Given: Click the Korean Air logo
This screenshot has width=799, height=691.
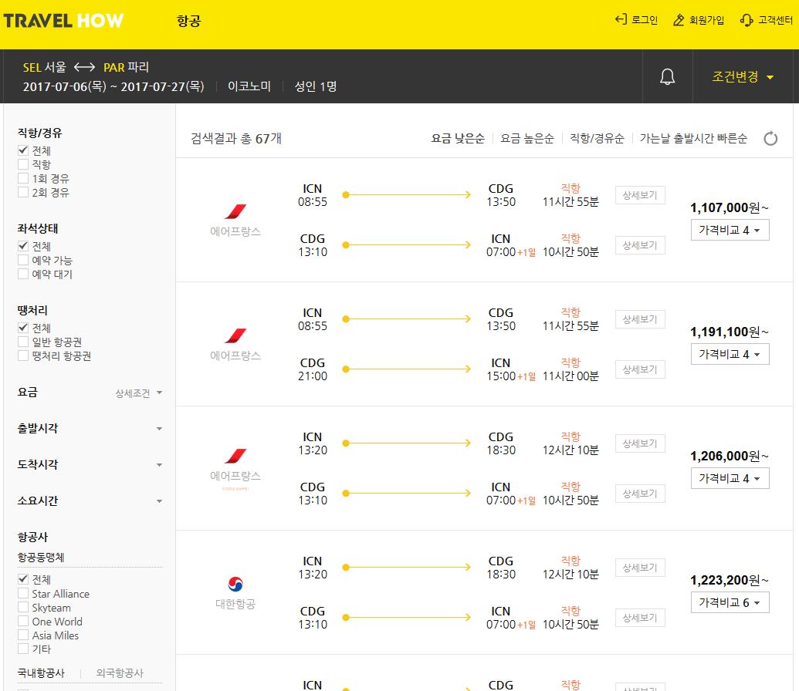Looking at the screenshot, I should coord(235,584).
